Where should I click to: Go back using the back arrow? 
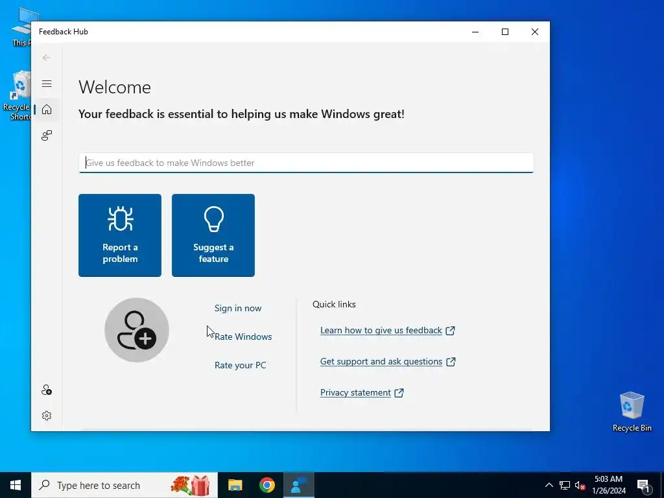pos(47,58)
